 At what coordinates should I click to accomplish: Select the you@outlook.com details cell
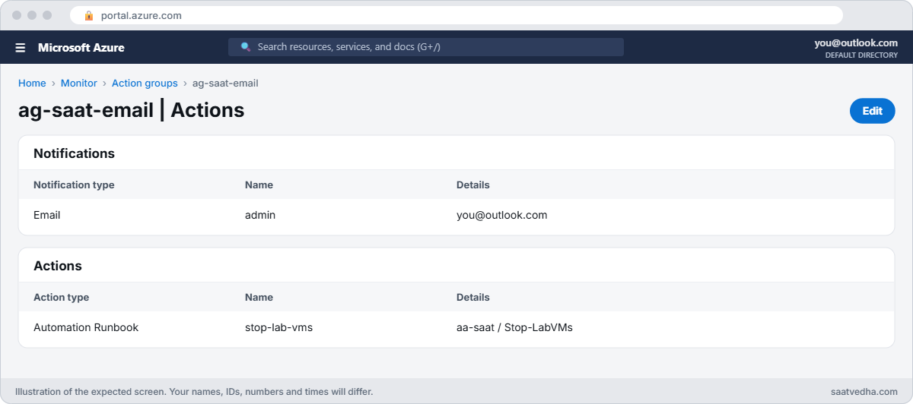click(x=502, y=215)
